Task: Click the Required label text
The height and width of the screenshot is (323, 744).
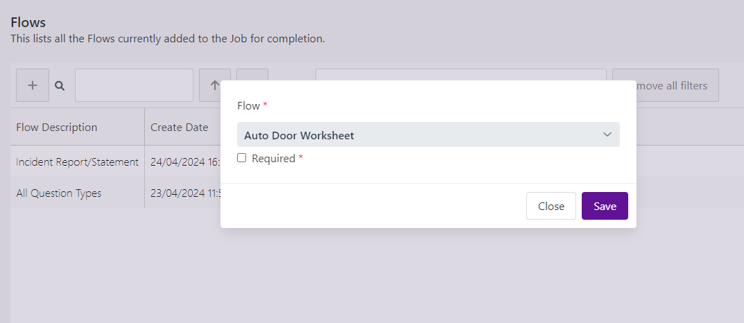Action: [x=273, y=159]
